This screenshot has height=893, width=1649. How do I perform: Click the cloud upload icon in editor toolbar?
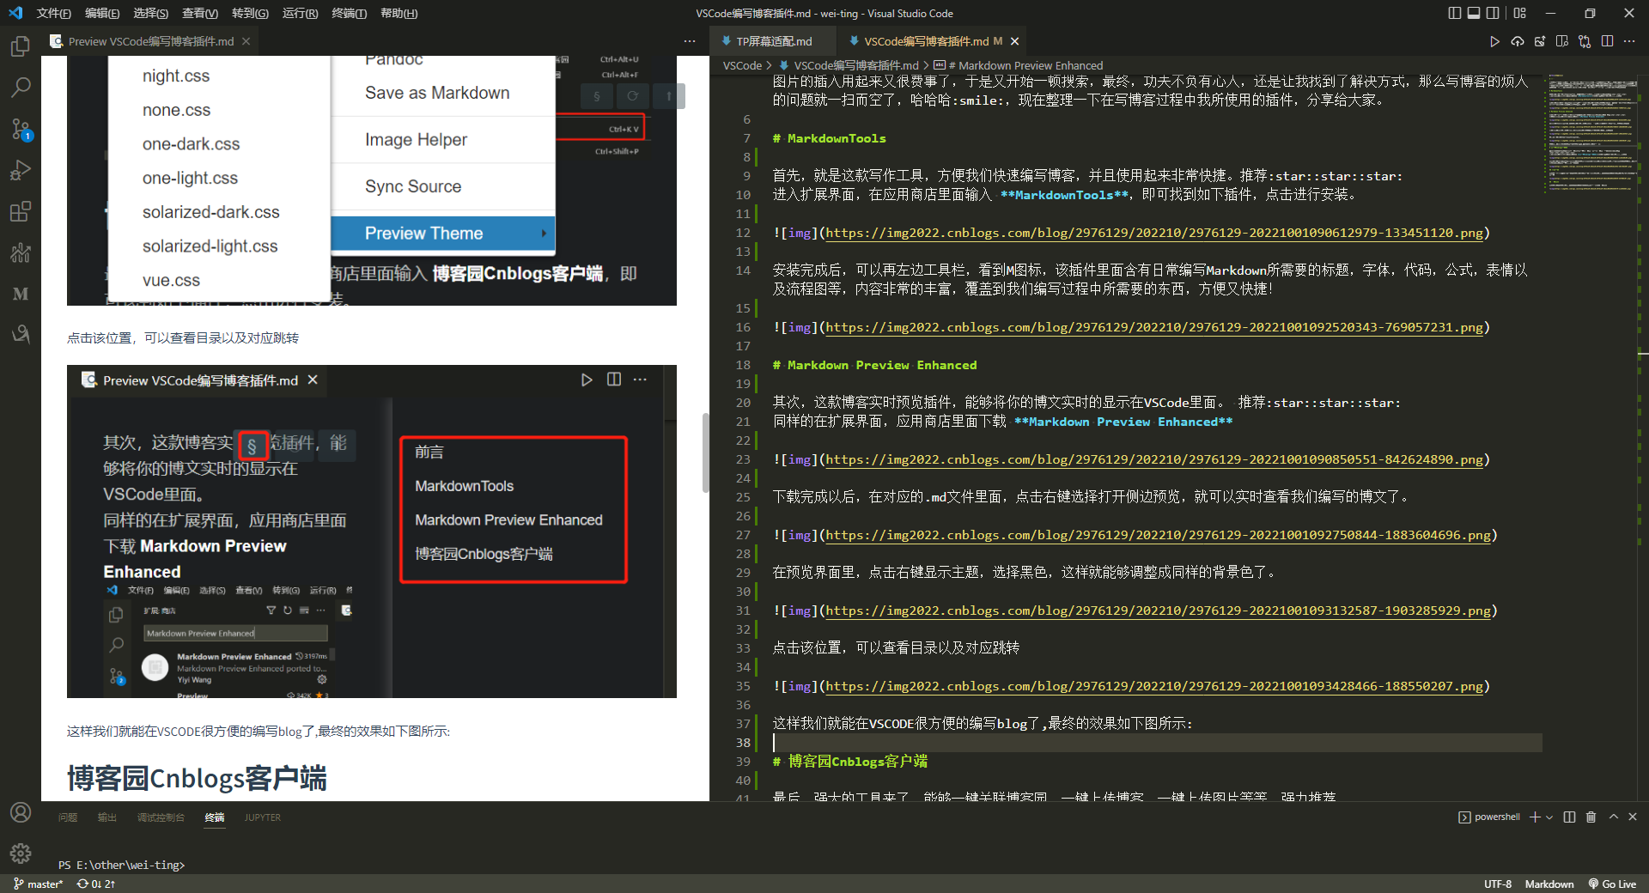(x=1518, y=41)
